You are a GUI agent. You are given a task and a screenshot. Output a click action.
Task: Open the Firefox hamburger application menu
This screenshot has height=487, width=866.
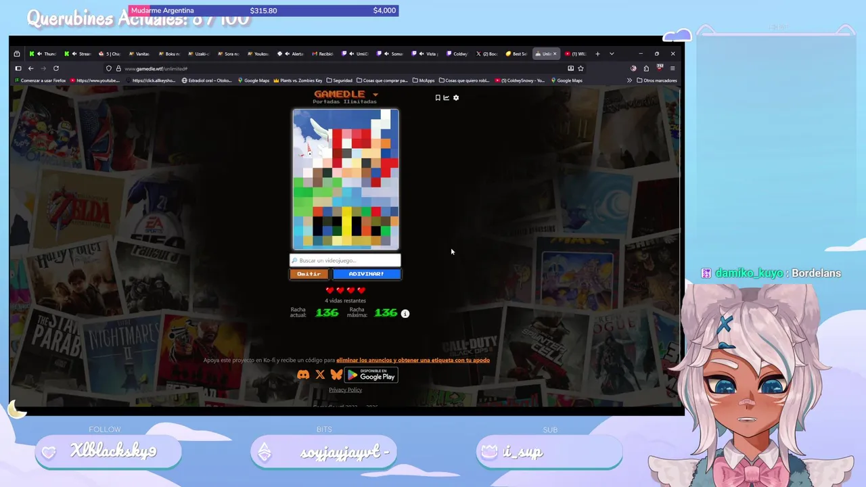coord(673,68)
